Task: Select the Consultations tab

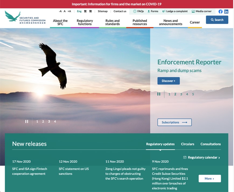Action: pyautogui.click(x=211, y=144)
